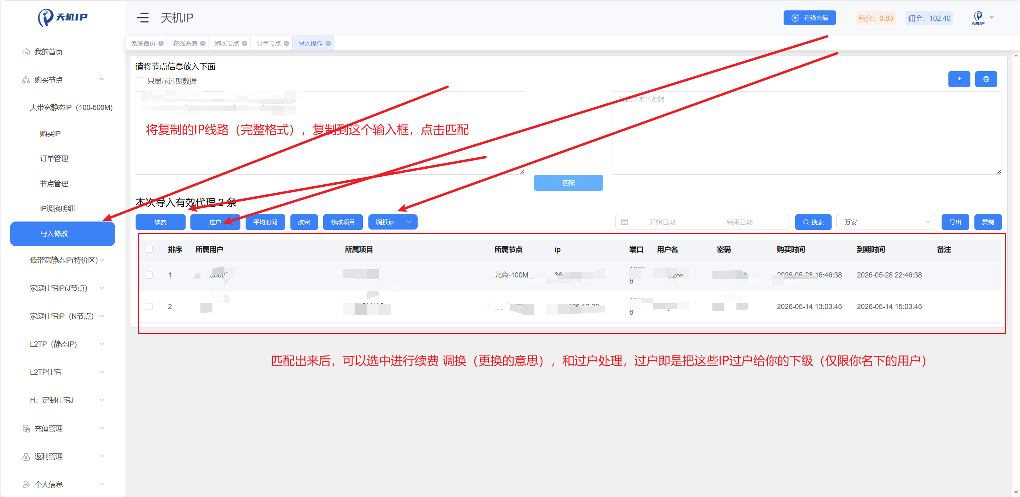Click the 天机IP logo in sidebar
Viewport: 1020px width, 497px height.
(63, 18)
